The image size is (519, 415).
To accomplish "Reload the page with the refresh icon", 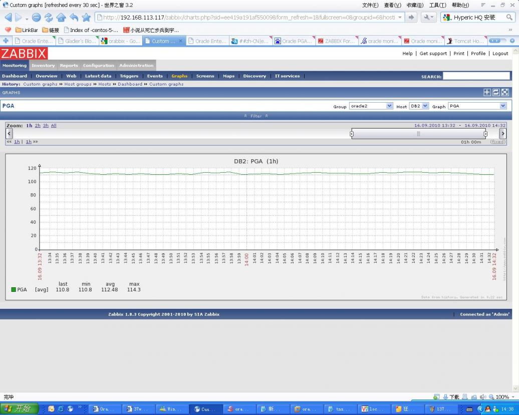I will (x=49, y=18).
